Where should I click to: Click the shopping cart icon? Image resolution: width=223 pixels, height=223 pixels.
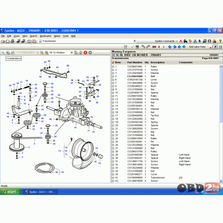(x=137, y=47)
